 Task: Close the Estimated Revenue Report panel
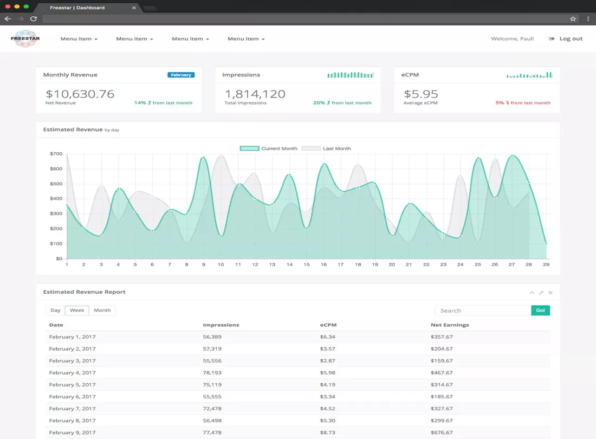pyautogui.click(x=550, y=292)
